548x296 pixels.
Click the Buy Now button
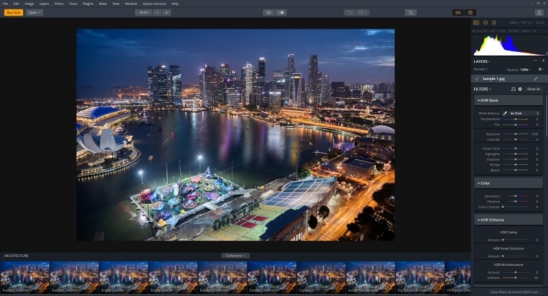pyautogui.click(x=14, y=12)
